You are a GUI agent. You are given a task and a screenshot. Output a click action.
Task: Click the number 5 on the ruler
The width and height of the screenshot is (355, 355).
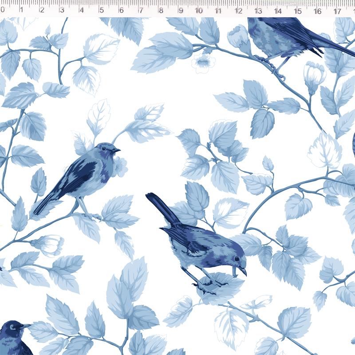pos(101,10)
